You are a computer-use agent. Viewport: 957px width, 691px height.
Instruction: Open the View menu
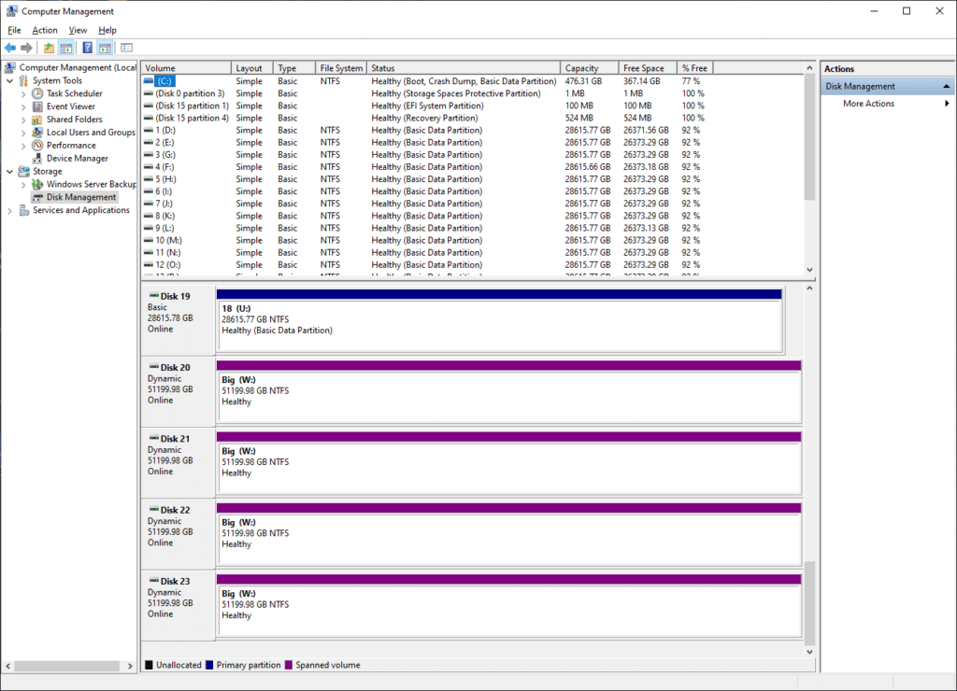[x=78, y=30]
